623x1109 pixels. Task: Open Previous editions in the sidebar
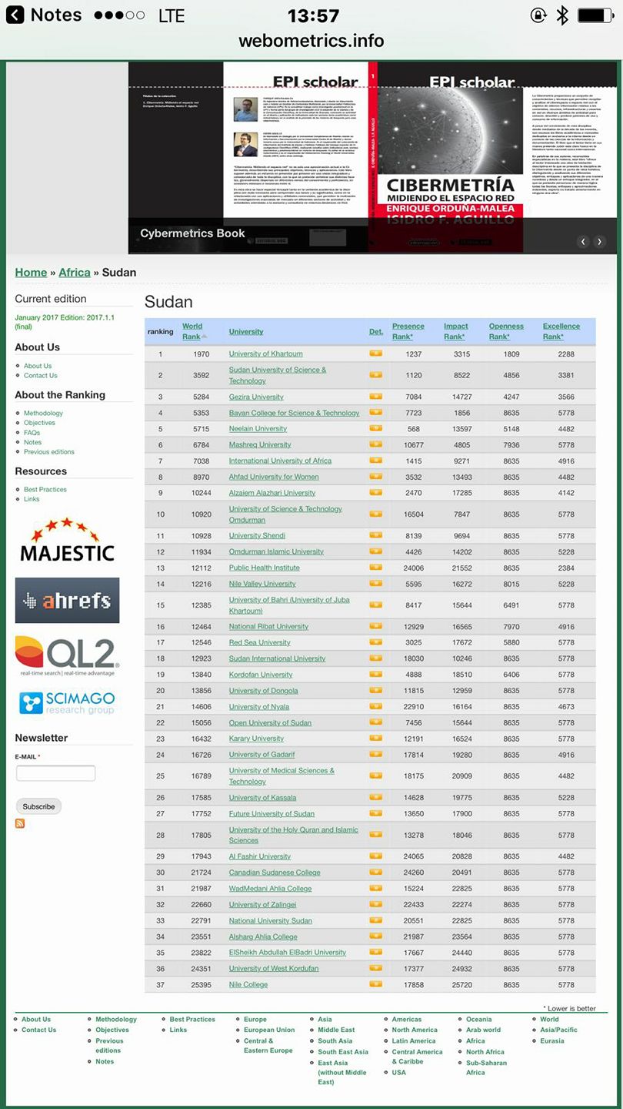pyautogui.click(x=48, y=452)
